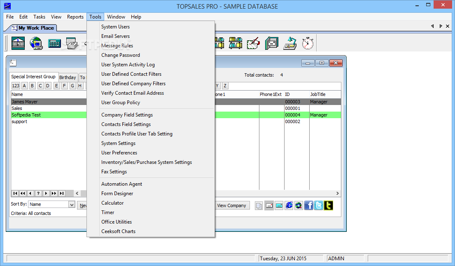Click the inner window top-left document icon
The width and height of the screenshot is (455, 266).
pyautogui.click(x=13, y=63)
